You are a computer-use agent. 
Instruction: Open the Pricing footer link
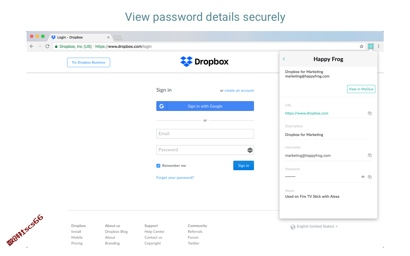77,243
